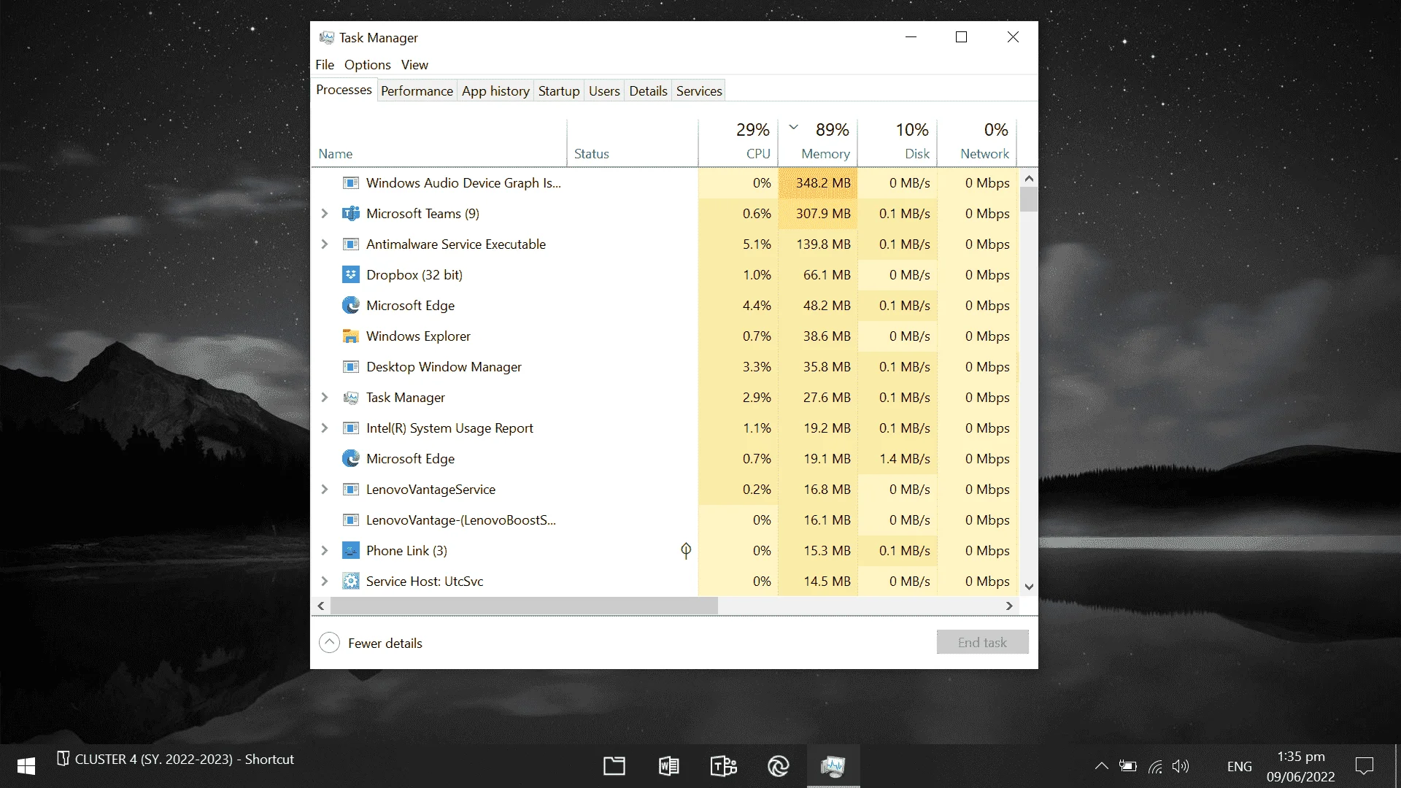Click the ENG language indicator
Image resolution: width=1401 pixels, height=788 pixels.
coord(1239,767)
